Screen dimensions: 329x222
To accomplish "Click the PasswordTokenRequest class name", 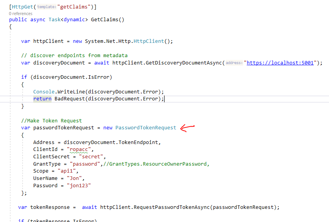I will (146, 128).
